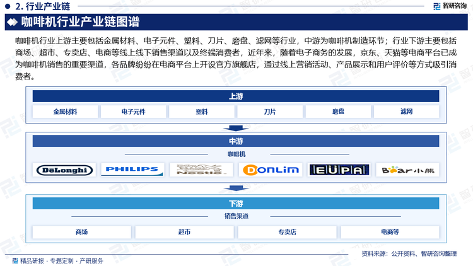Click the bullet dot before 2. 行业产业链

point(8,6)
